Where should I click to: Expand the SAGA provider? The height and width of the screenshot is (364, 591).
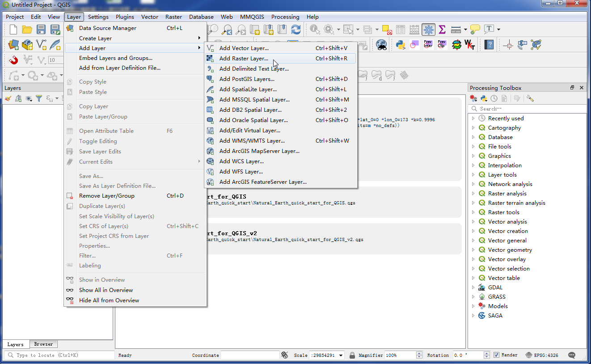pos(473,316)
